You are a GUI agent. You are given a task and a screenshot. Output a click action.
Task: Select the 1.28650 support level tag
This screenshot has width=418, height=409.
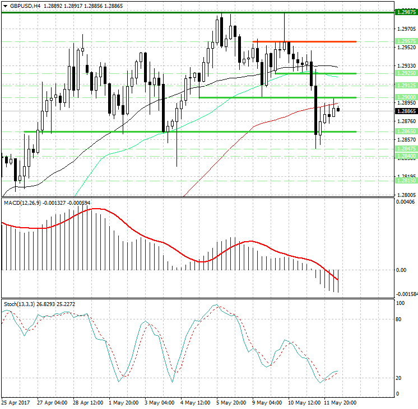[x=405, y=131]
